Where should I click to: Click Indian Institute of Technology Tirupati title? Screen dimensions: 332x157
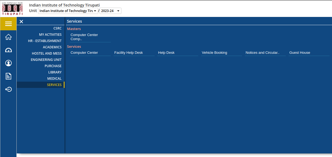(65, 5)
